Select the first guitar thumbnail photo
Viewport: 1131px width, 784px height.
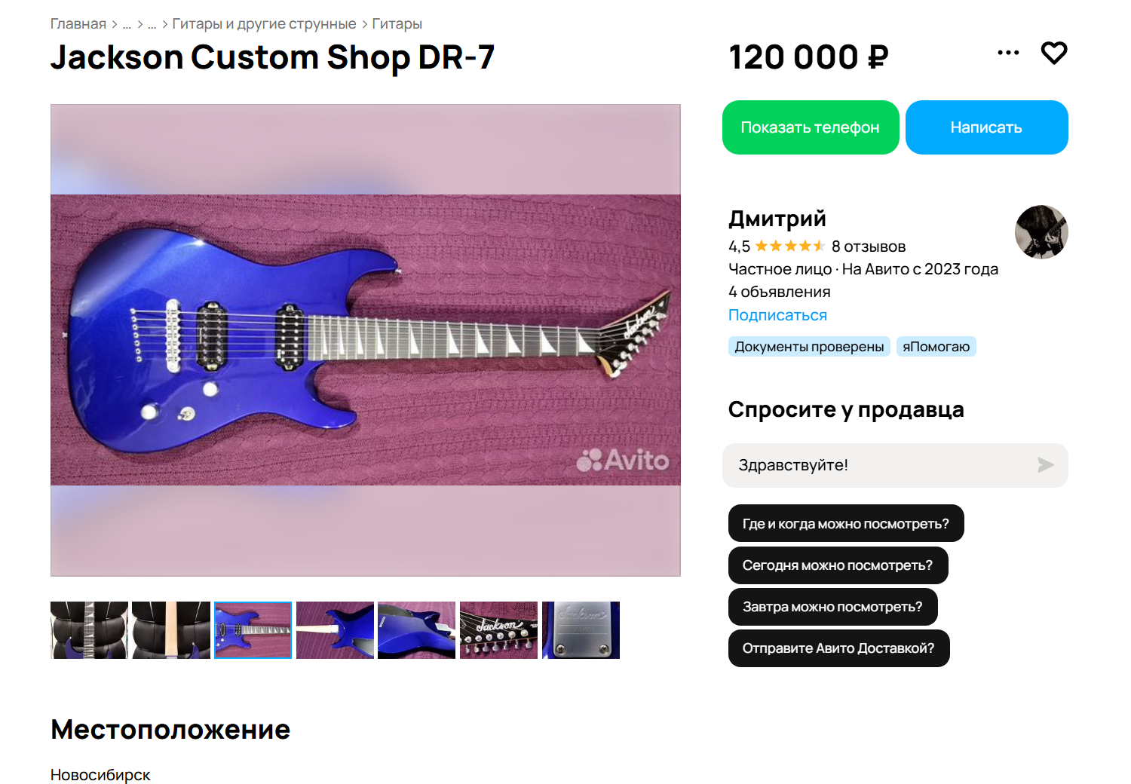click(89, 630)
